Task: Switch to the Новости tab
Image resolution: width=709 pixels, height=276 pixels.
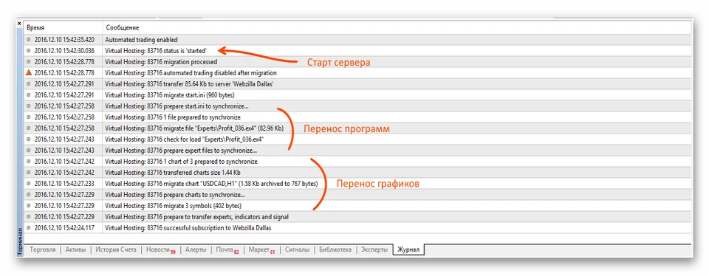Action: (x=160, y=249)
